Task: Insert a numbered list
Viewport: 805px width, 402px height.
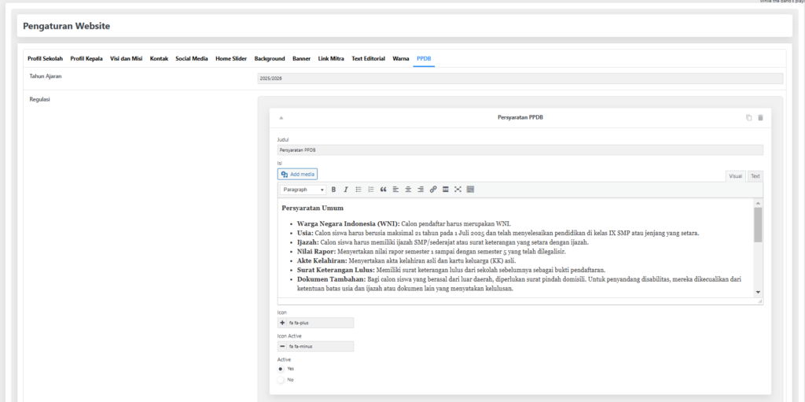Action: click(x=371, y=190)
